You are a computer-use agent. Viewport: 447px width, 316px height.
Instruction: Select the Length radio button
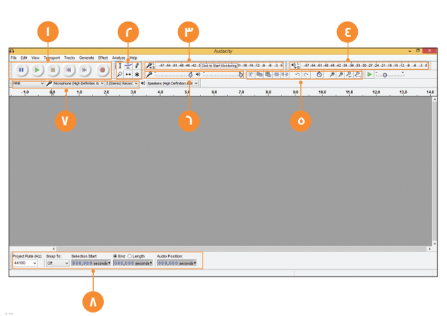129,256
